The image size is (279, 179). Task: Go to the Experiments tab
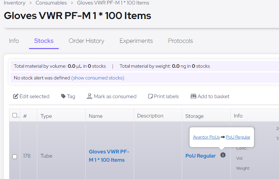(x=136, y=41)
